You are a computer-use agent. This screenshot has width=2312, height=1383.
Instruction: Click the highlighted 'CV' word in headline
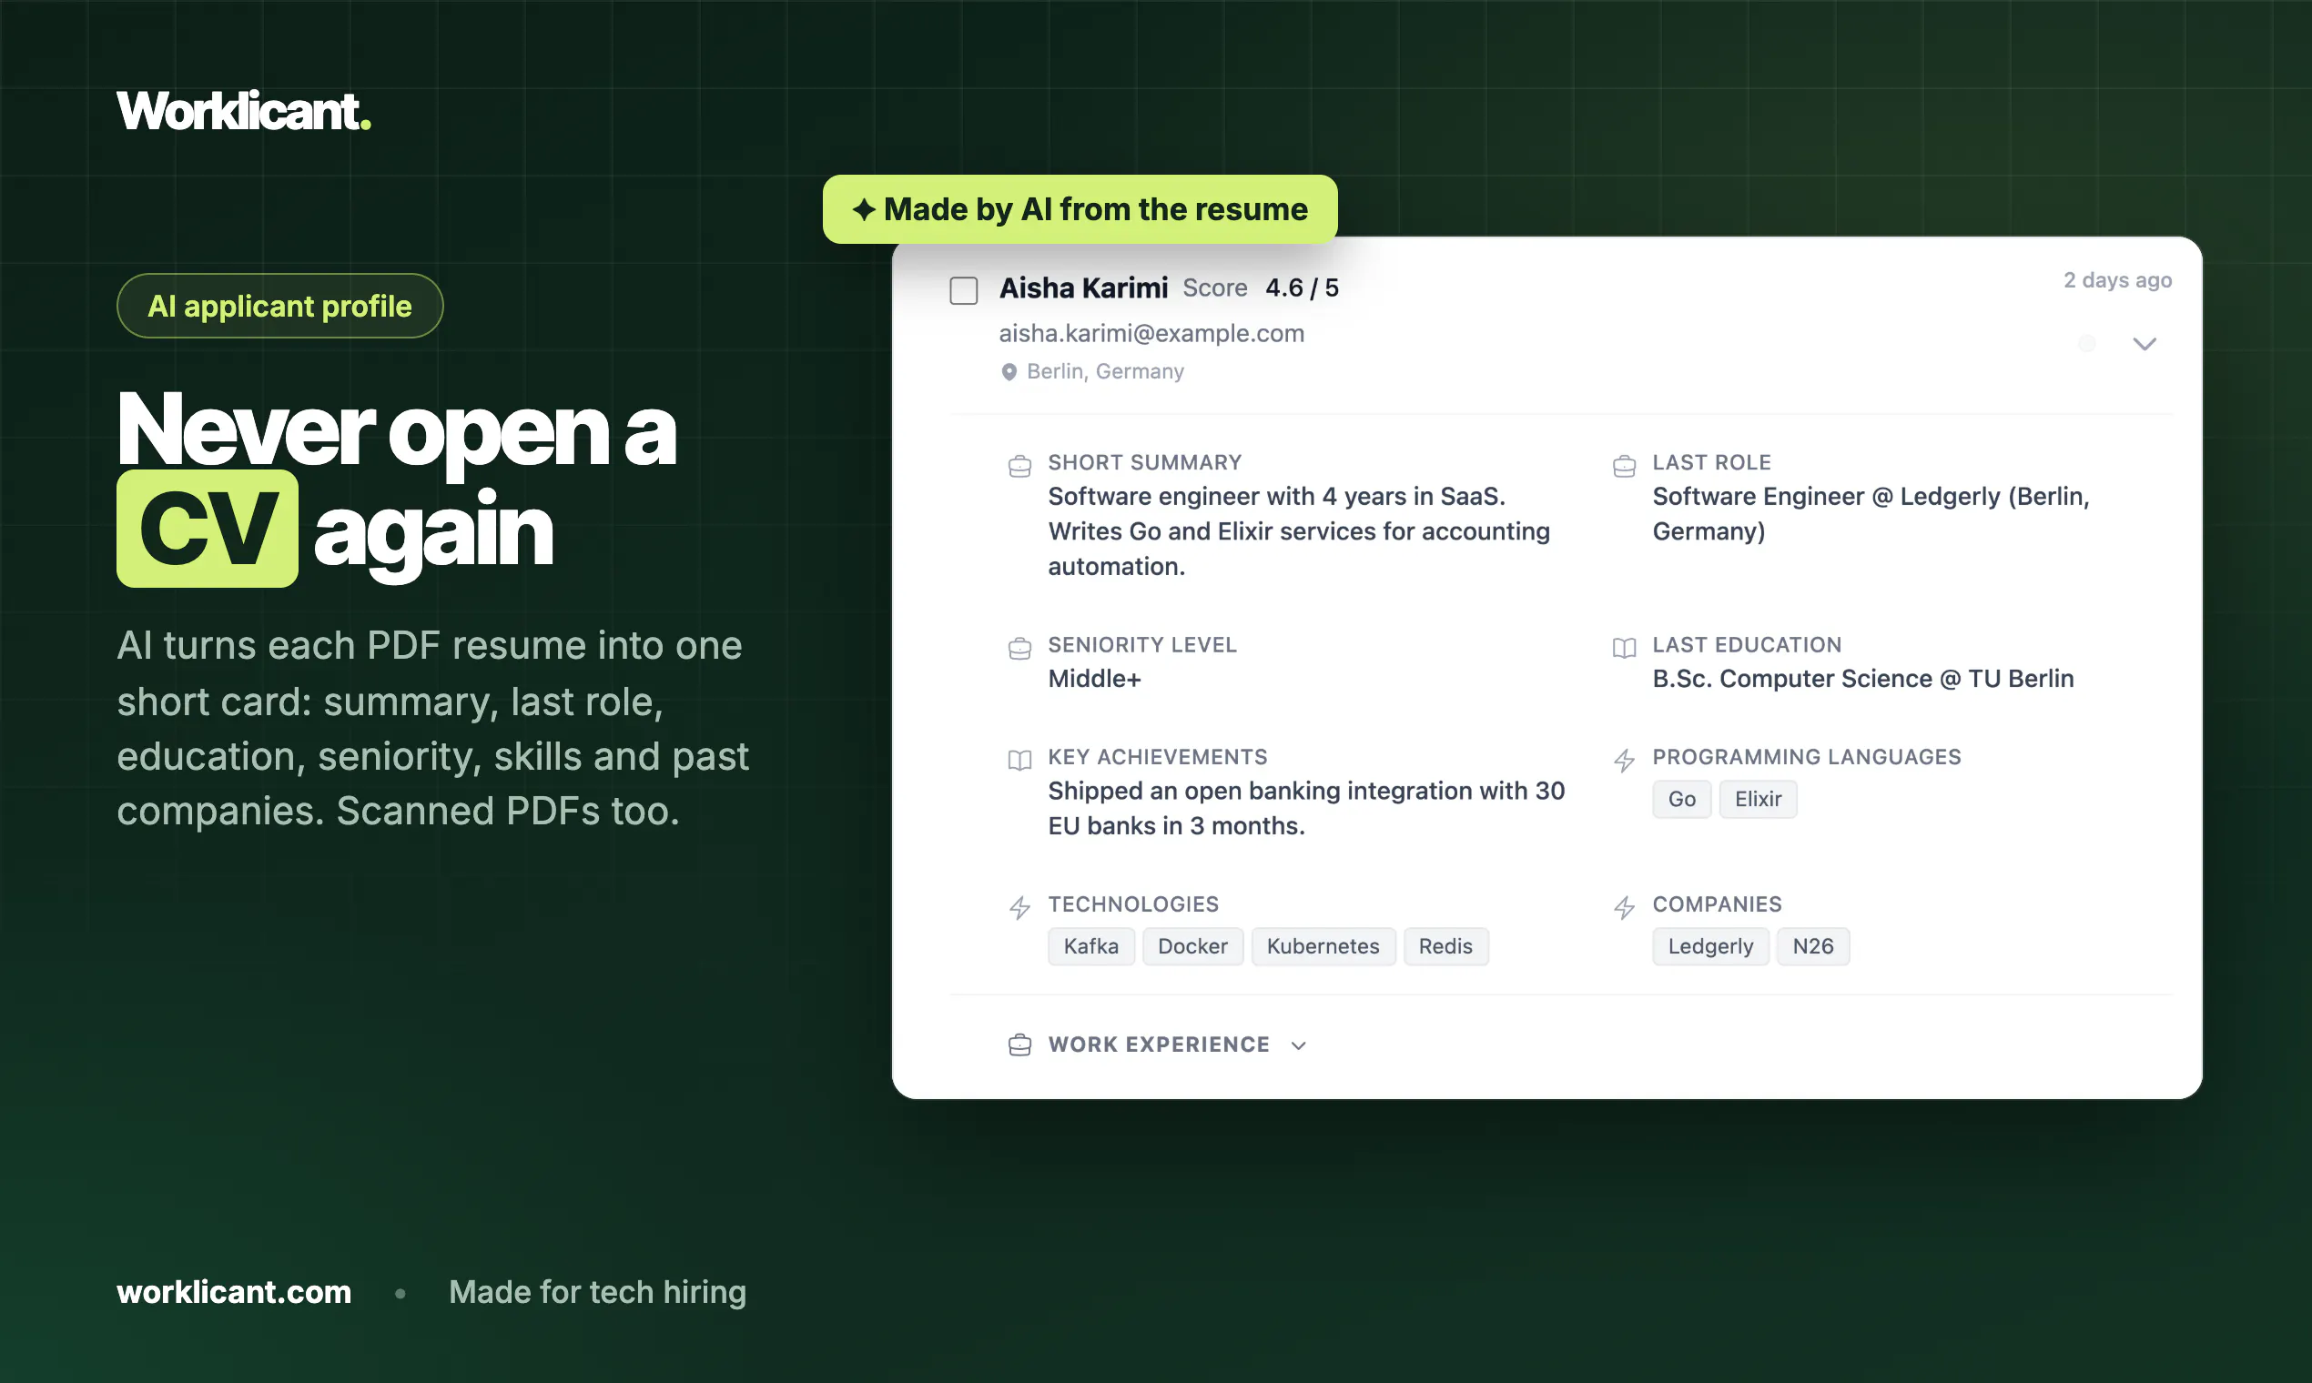click(x=207, y=529)
